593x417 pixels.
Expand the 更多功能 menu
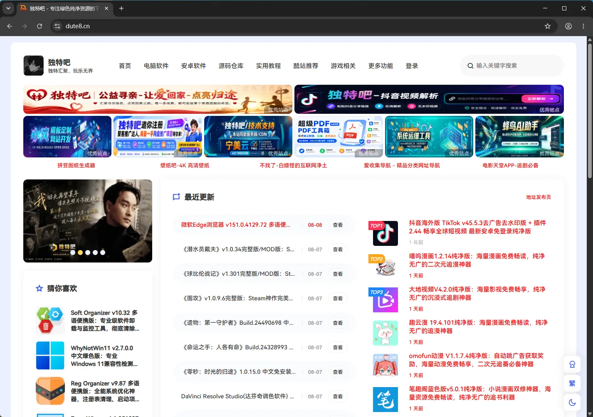pos(381,66)
